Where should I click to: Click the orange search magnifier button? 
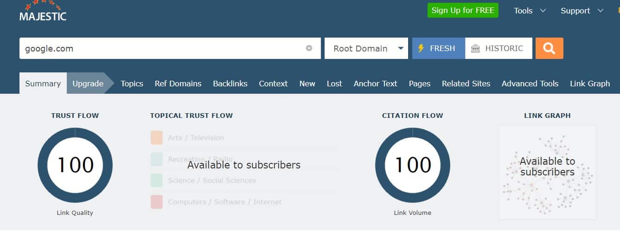click(x=549, y=48)
